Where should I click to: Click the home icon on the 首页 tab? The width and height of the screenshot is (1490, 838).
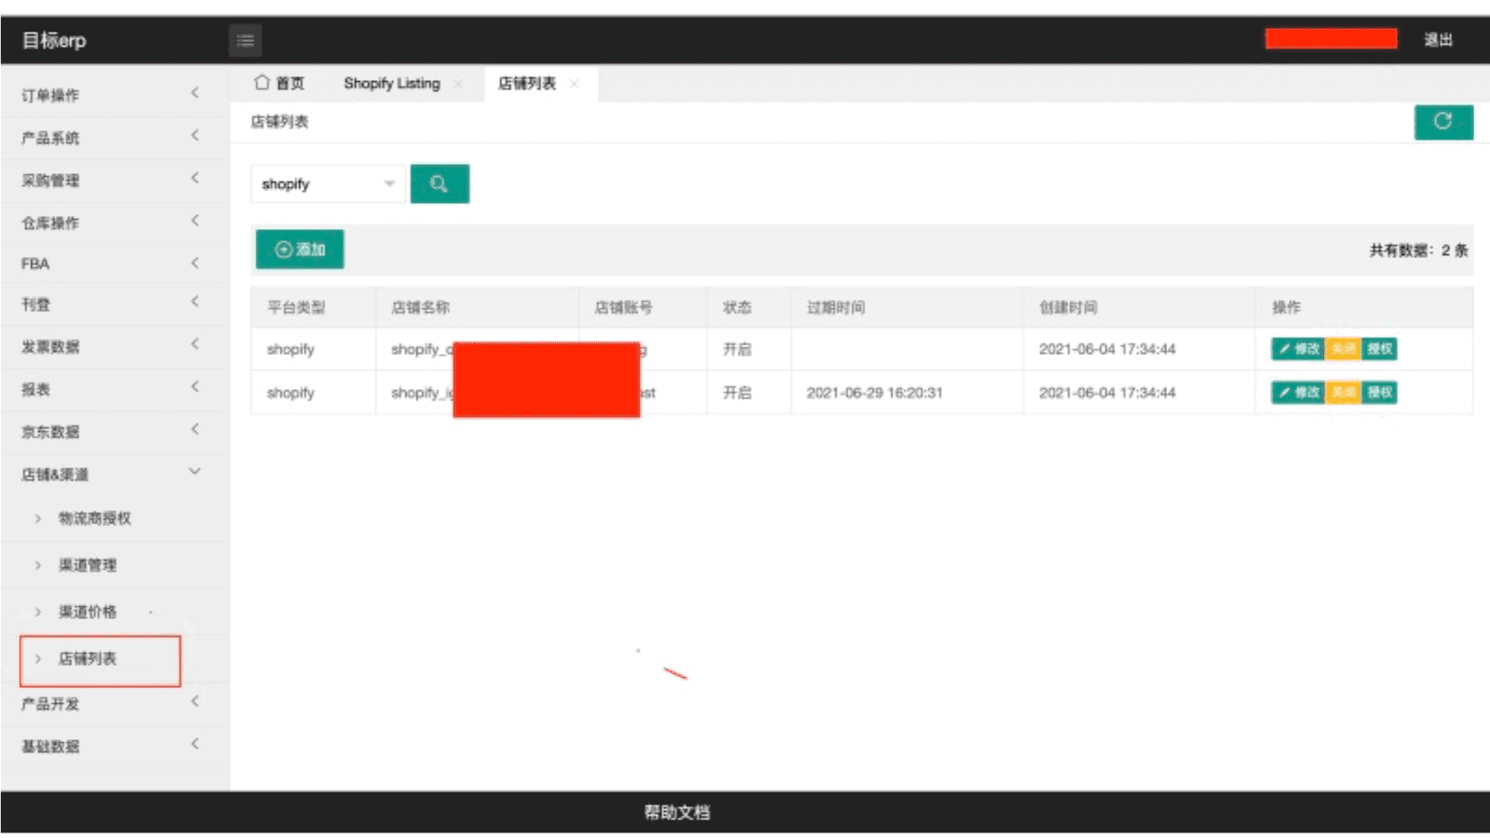point(262,83)
